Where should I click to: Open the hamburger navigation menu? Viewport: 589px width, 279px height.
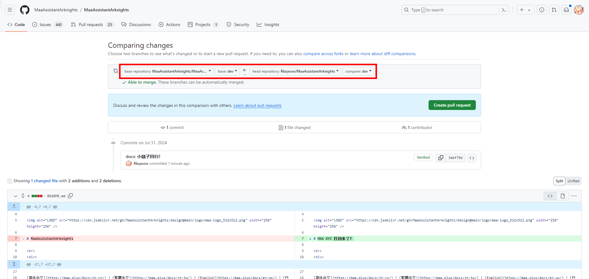point(10,10)
